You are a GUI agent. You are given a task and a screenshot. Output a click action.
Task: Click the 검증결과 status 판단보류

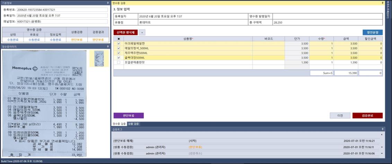coord(98,40)
